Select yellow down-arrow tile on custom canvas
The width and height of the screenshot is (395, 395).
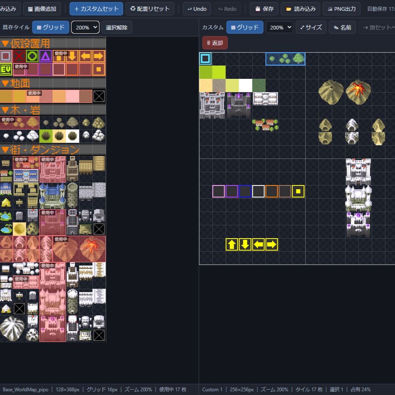[245, 244]
